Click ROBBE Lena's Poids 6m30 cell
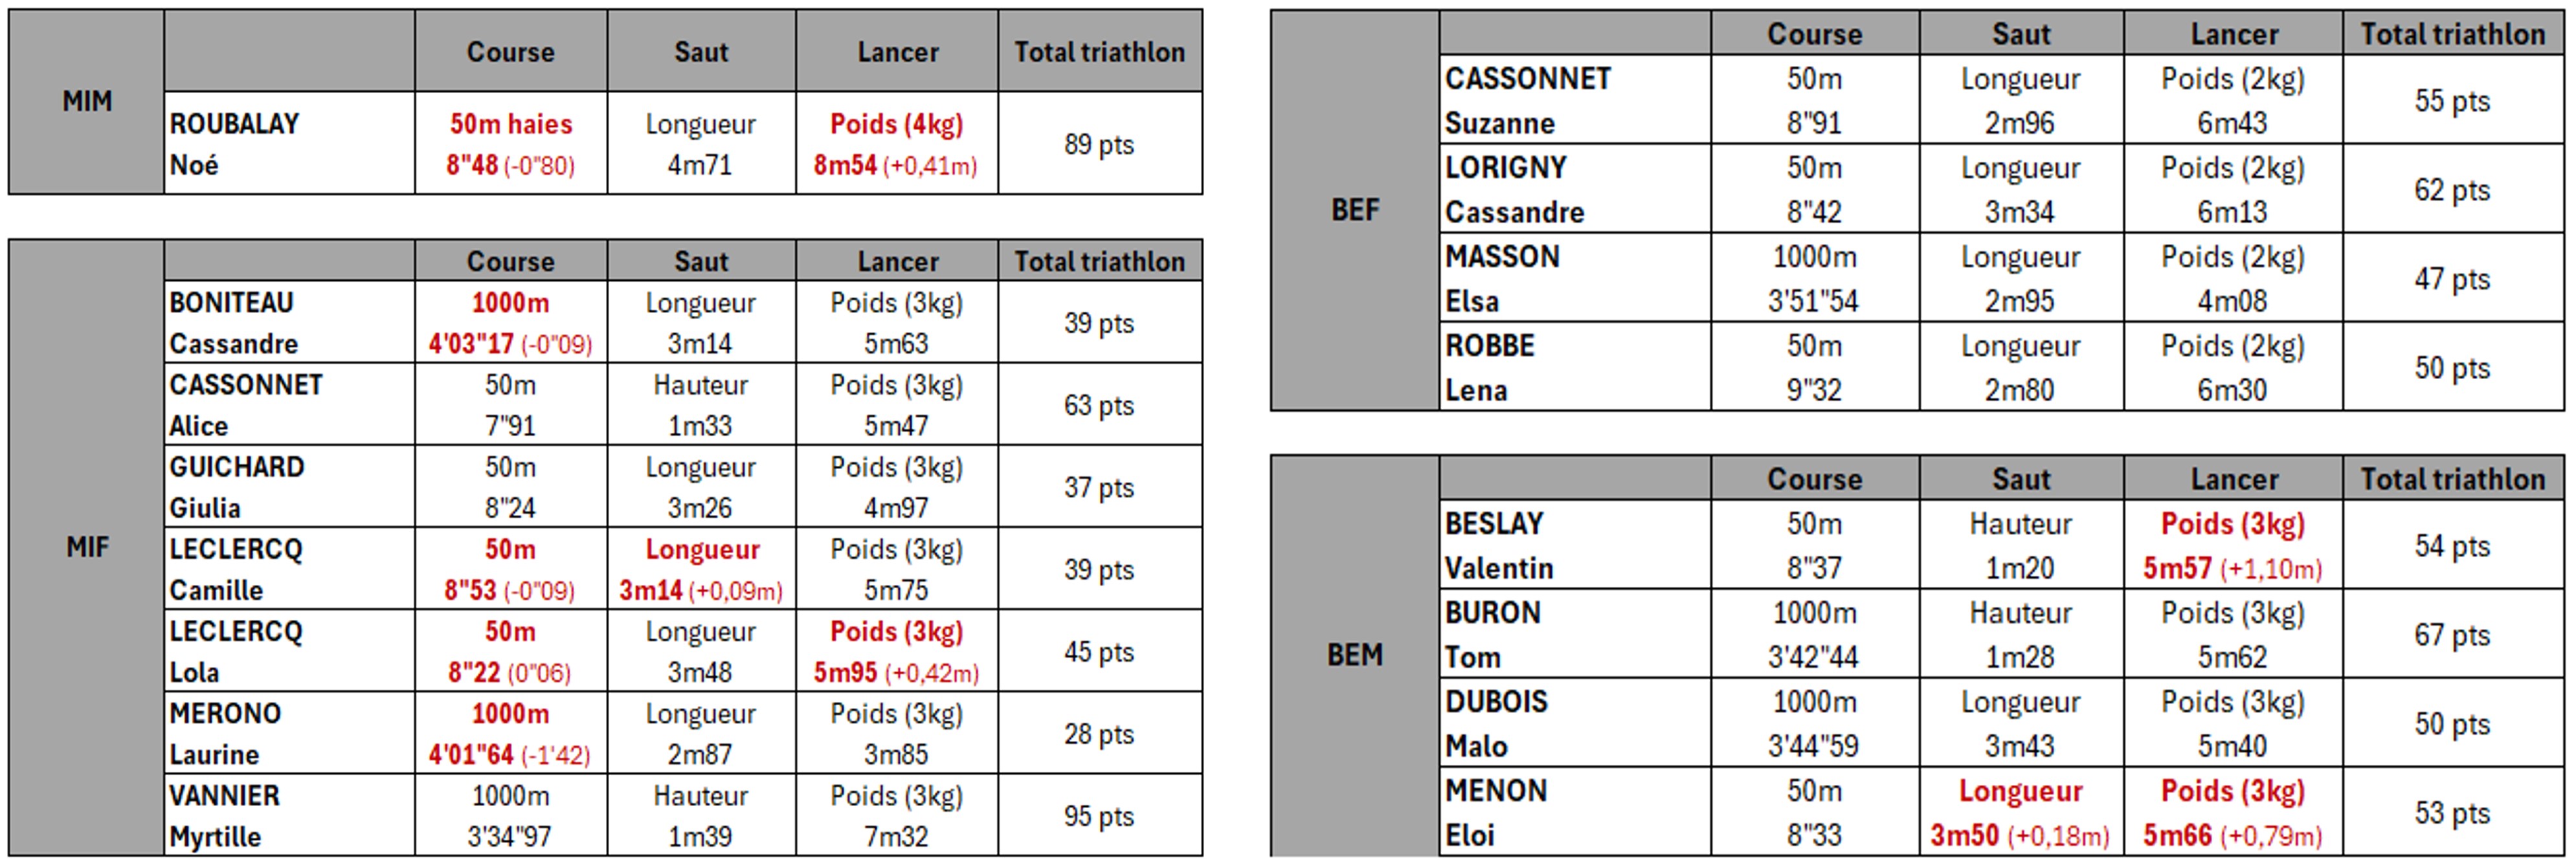Viewport: 2576px width, 867px height. pyautogui.click(x=2232, y=368)
